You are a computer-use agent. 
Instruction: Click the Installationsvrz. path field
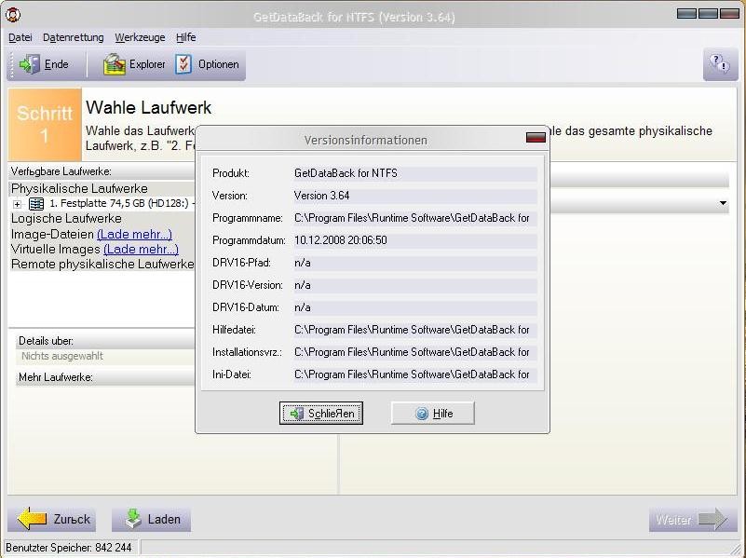click(415, 352)
